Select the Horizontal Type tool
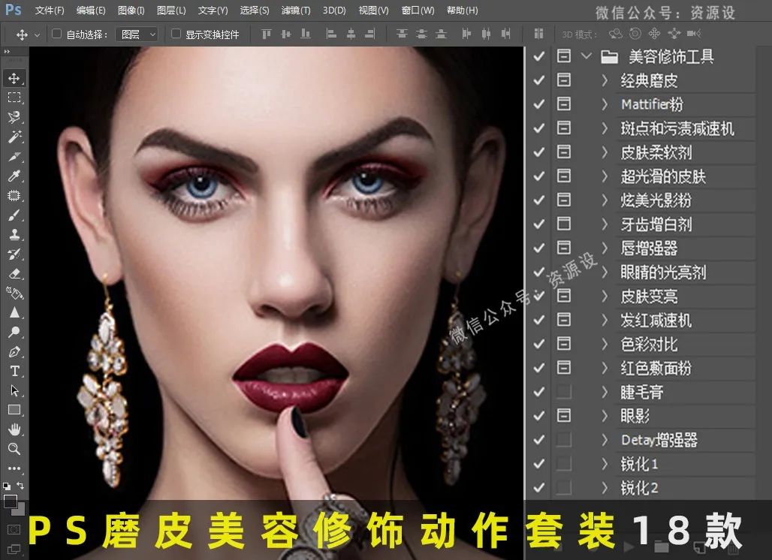The height and width of the screenshot is (560, 772). pyautogui.click(x=14, y=371)
